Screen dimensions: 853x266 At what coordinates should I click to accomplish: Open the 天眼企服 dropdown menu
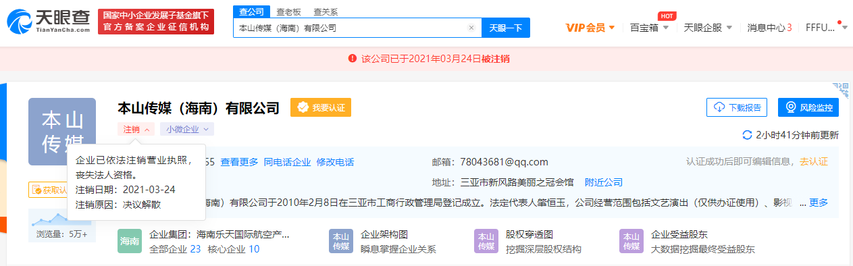708,28
